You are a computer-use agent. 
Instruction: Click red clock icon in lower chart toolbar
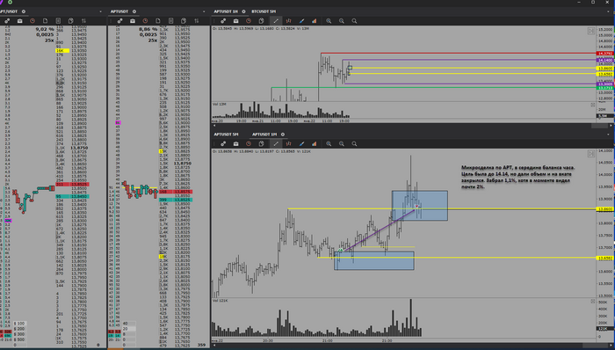coord(249,143)
